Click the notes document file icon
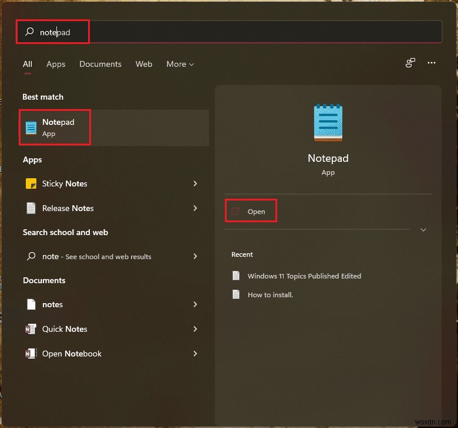Screen dimensions: 458x428 pos(31,304)
